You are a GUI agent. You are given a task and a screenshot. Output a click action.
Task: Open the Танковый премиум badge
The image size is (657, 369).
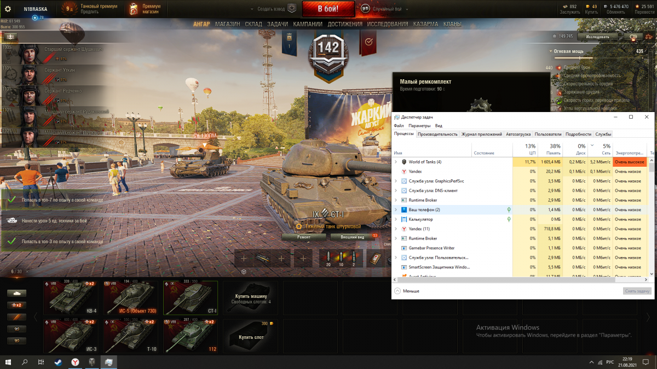click(68, 9)
